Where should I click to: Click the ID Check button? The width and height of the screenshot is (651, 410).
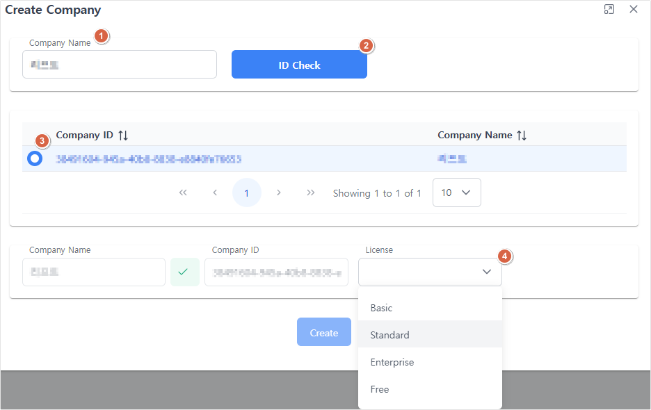[299, 65]
